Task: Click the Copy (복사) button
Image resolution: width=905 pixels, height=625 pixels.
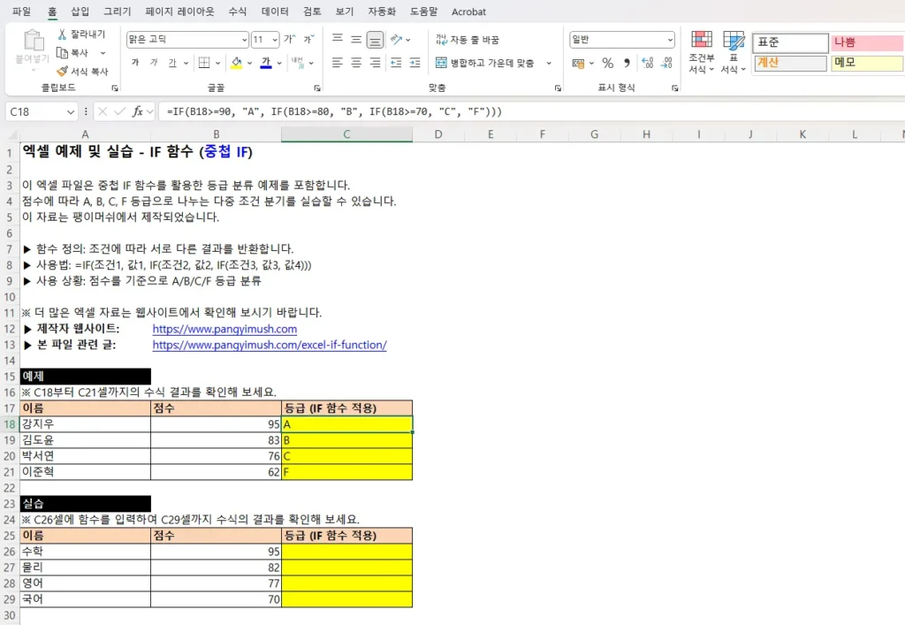Action: click(72, 53)
